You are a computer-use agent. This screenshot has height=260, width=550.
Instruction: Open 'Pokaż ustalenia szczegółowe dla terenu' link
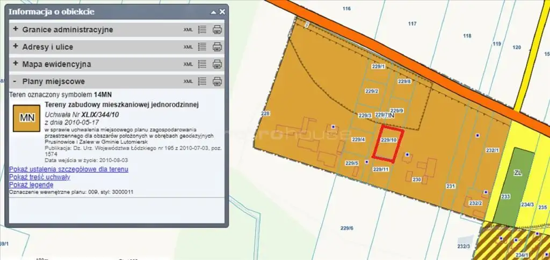(x=69, y=169)
